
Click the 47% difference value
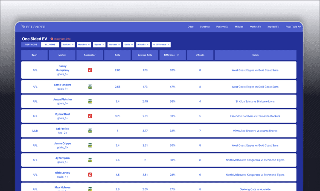pos(172,87)
